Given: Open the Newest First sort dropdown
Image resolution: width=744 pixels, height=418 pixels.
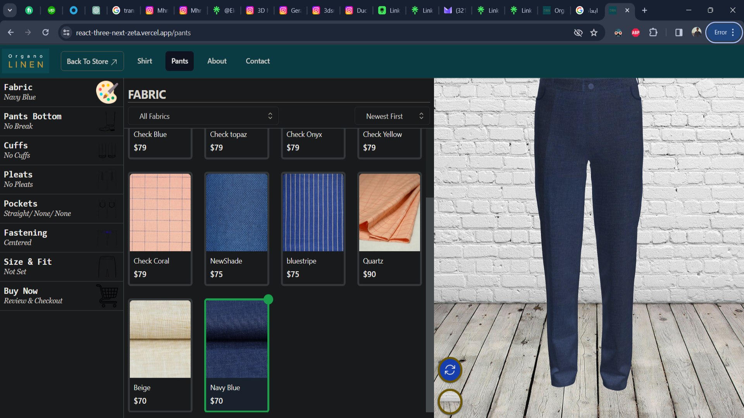Looking at the screenshot, I should (x=392, y=116).
